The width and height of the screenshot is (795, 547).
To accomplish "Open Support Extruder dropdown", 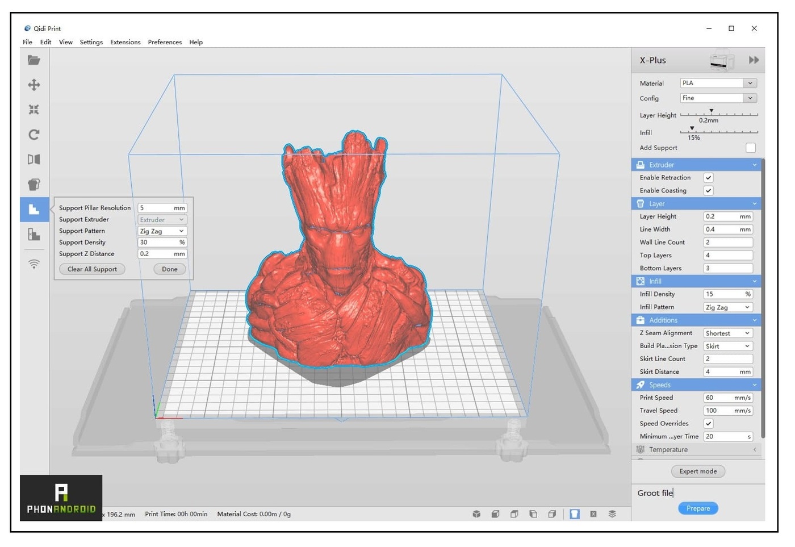I will [x=162, y=220].
